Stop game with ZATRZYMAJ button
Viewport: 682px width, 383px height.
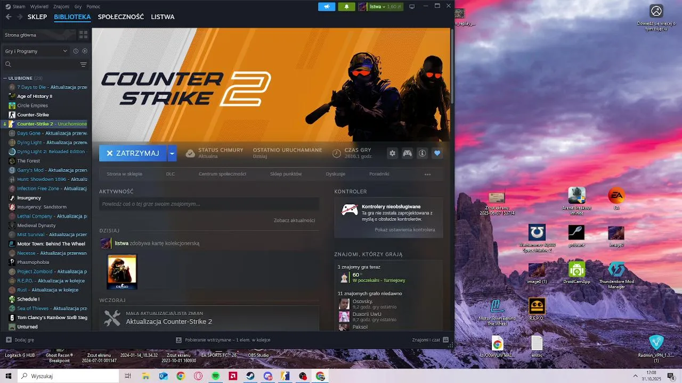pyautogui.click(x=133, y=153)
